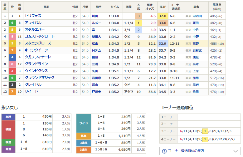Open jockey 三浦 profile link
Screen dimensions: 243x157
95,64
